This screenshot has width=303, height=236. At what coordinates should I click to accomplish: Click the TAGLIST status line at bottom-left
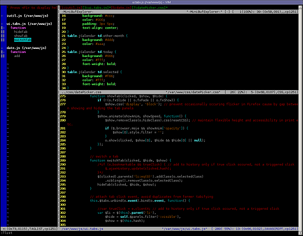29,228
